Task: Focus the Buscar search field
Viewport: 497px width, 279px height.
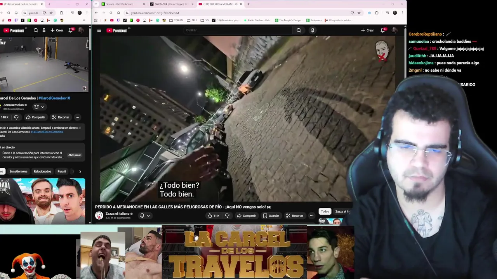Action: point(238,30)
